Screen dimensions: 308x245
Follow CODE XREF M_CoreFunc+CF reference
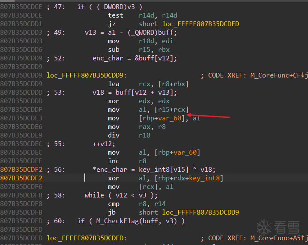coord(279,75)
